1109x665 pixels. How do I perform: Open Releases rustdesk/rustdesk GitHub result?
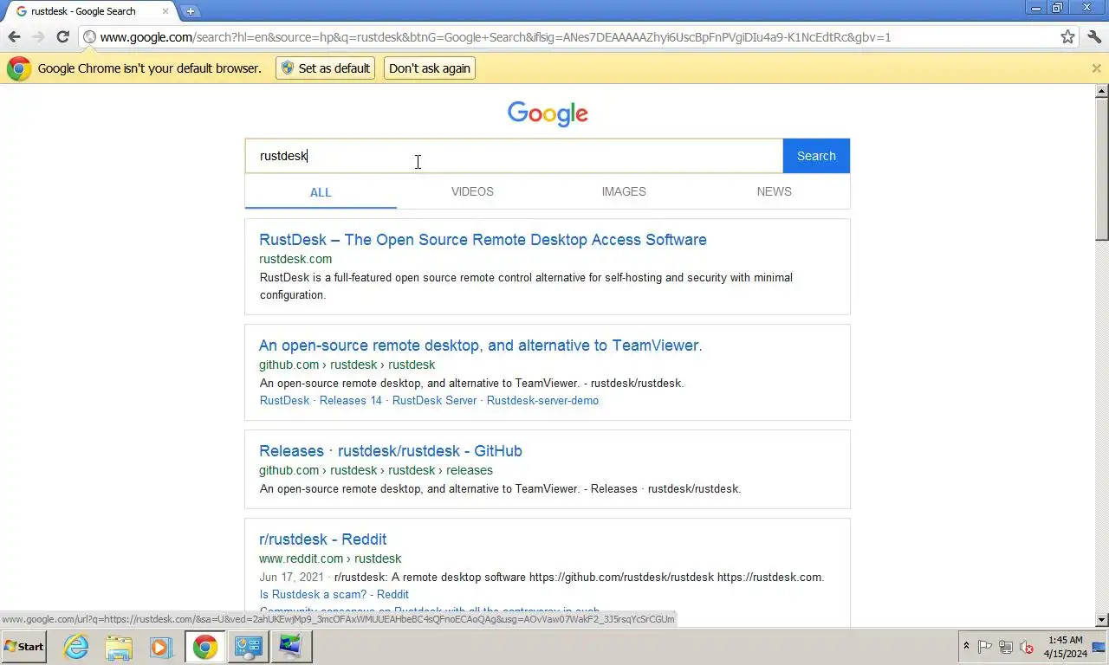click(x=391, y=451)
